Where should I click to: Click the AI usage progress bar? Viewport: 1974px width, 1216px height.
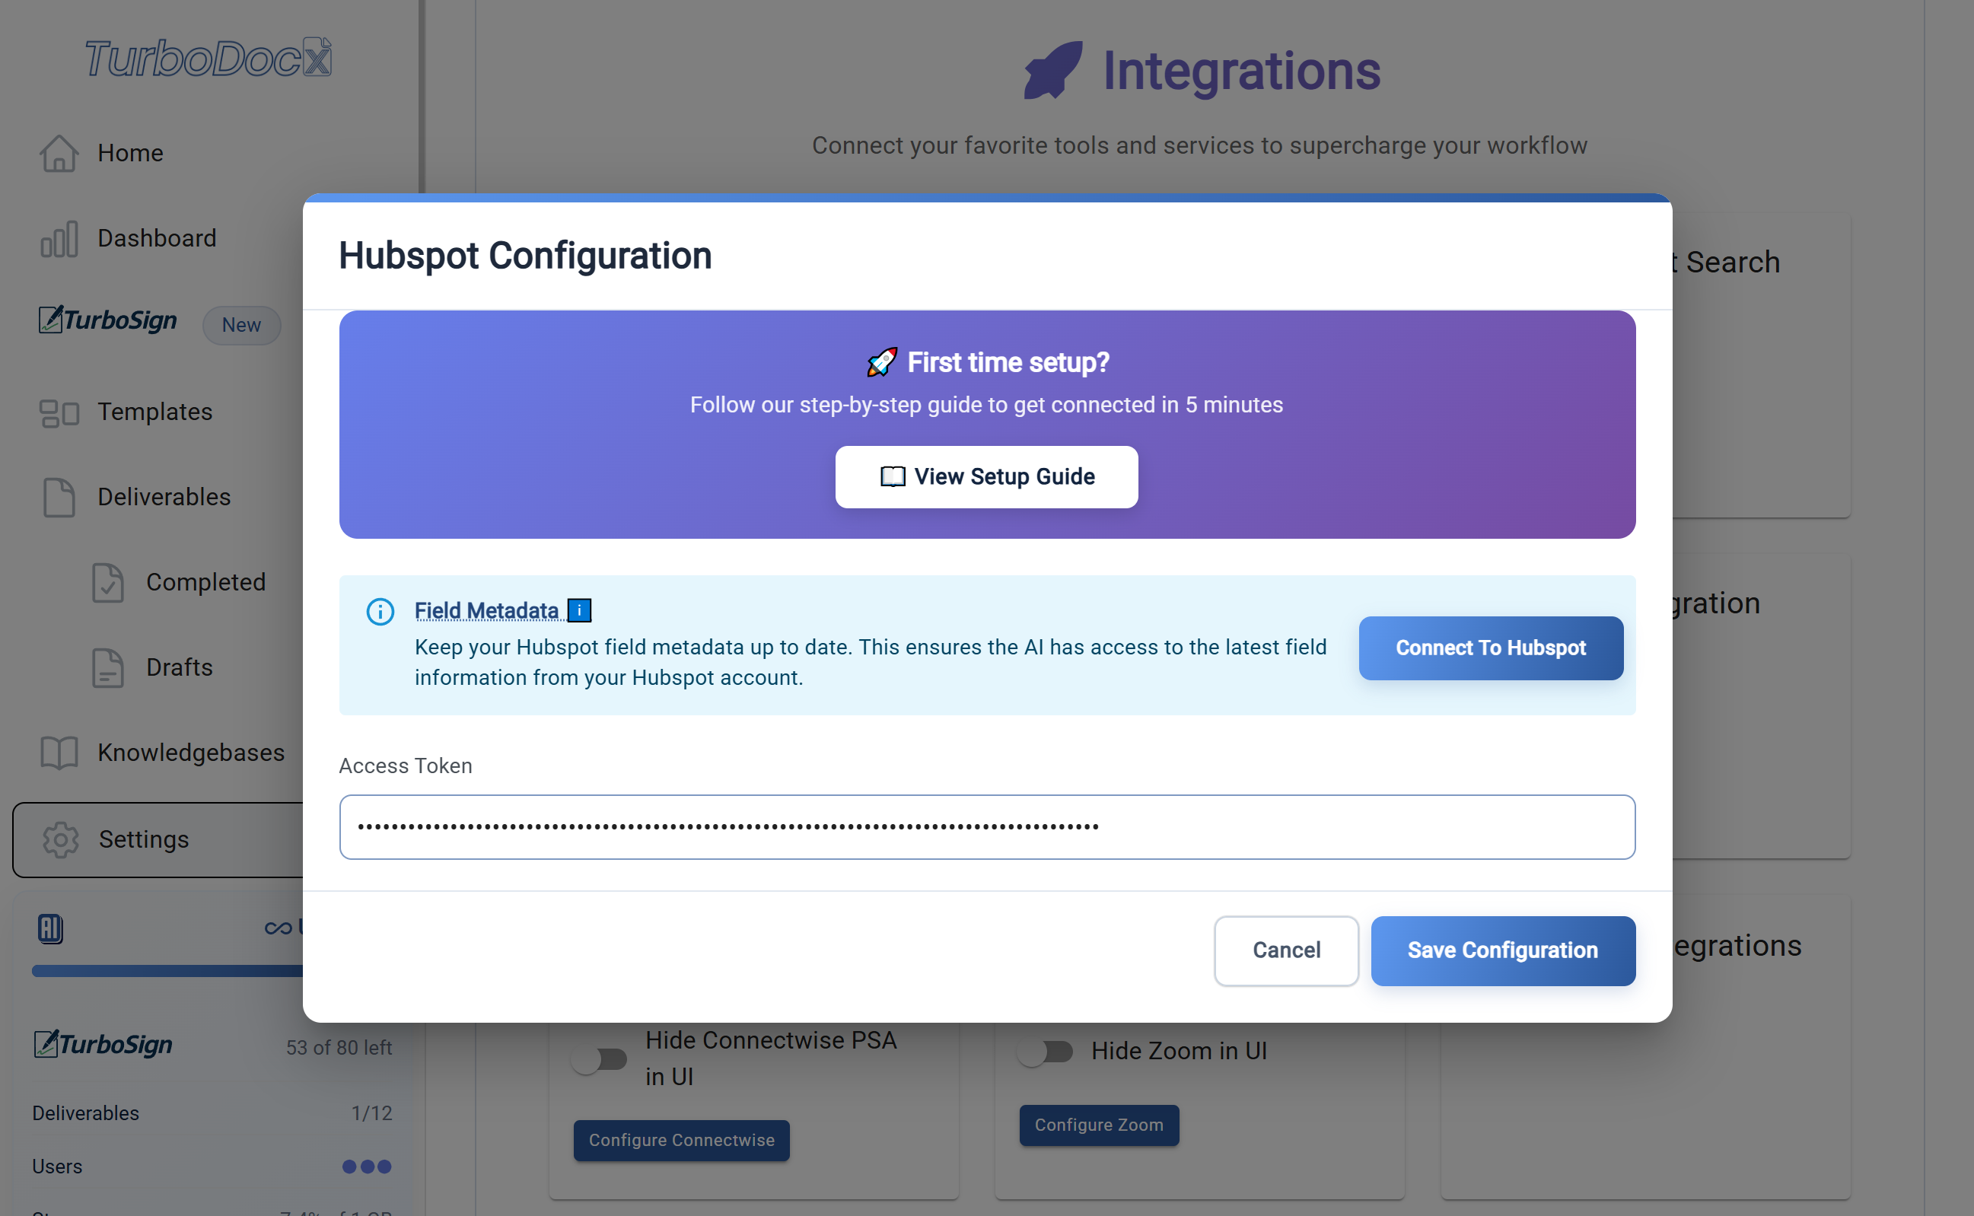coord(167,971)
